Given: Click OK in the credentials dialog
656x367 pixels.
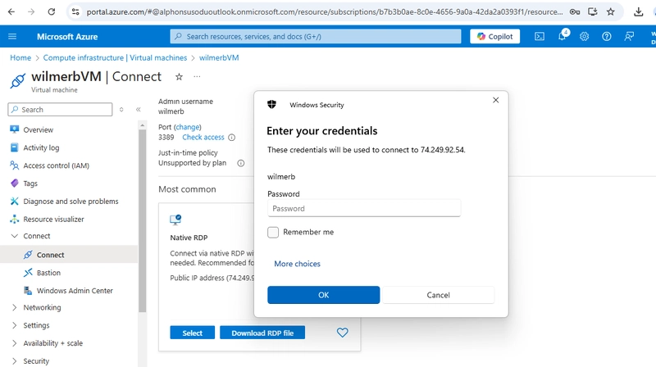Looking at the screenshot, I should [323, 295].
